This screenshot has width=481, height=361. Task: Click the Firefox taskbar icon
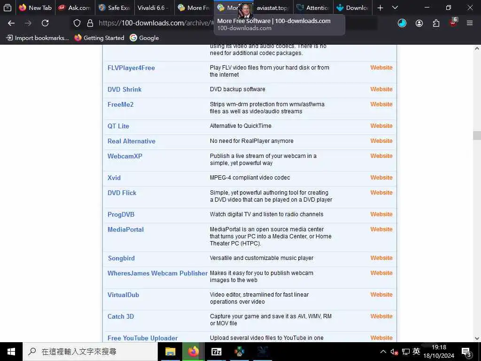(193, 352)
